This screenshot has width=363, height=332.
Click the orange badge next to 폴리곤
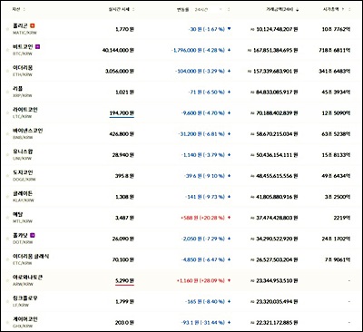[33, 26]
